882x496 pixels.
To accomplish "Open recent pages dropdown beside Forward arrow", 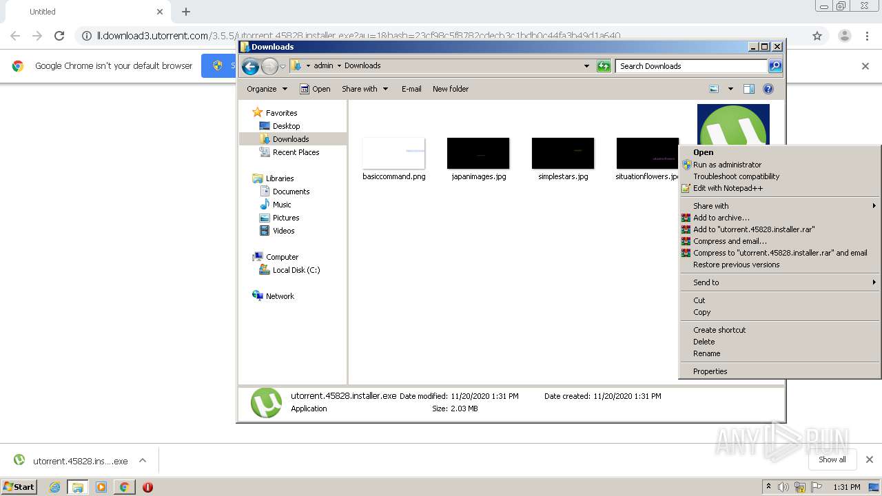I will click(283, 67).
